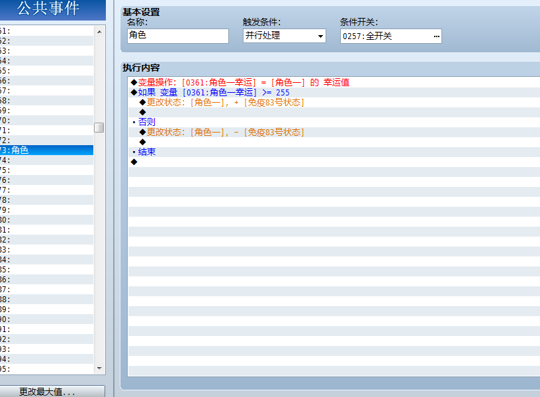The width and height of the screenshot is (540, 397).
Task: Click the 更改最大值 button
Action: 47,392
